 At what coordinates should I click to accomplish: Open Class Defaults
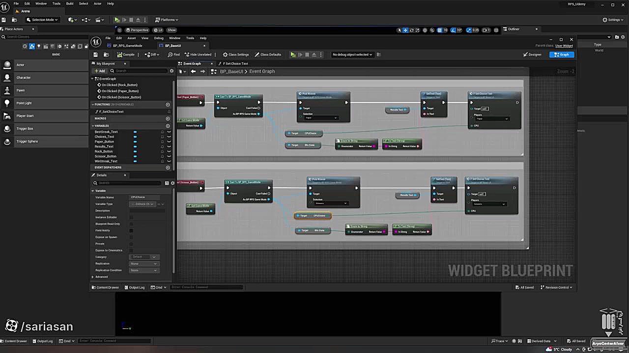(x=268, y=54)
